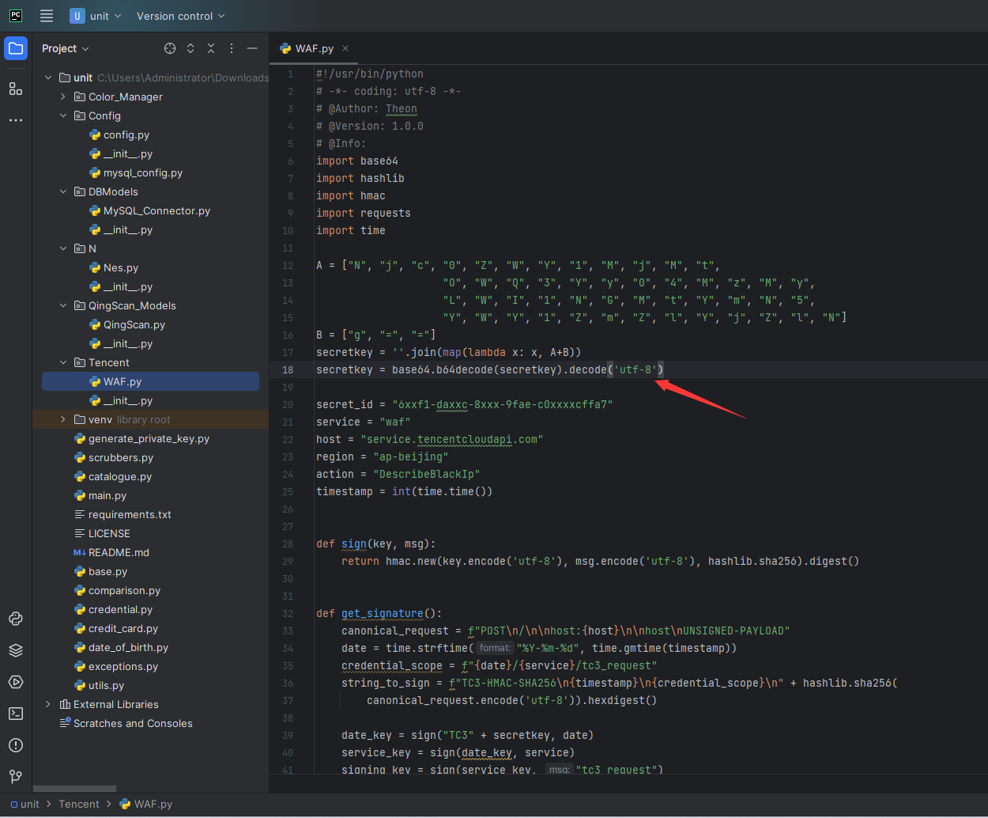Open the Terminal tool window
The width and height of the screenshot is (988, 818).
click(x=16, y=714)
